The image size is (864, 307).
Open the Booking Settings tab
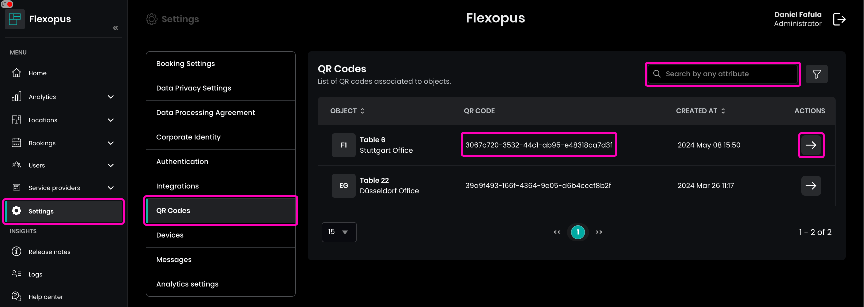tap(220, 64)
